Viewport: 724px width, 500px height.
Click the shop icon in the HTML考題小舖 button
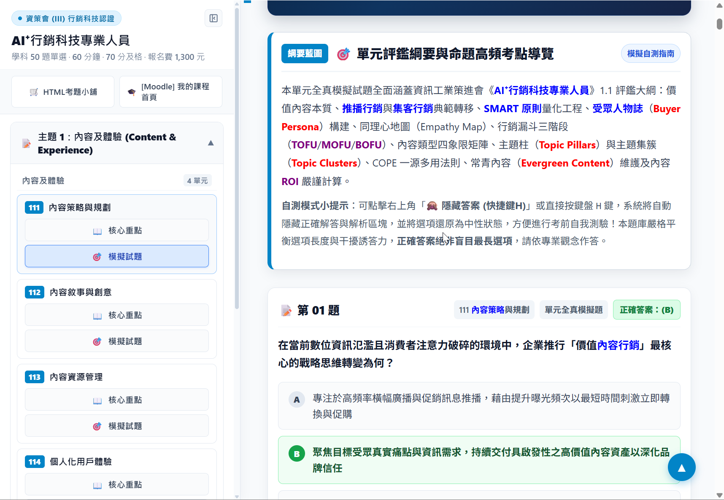click(x=34, y=92)
